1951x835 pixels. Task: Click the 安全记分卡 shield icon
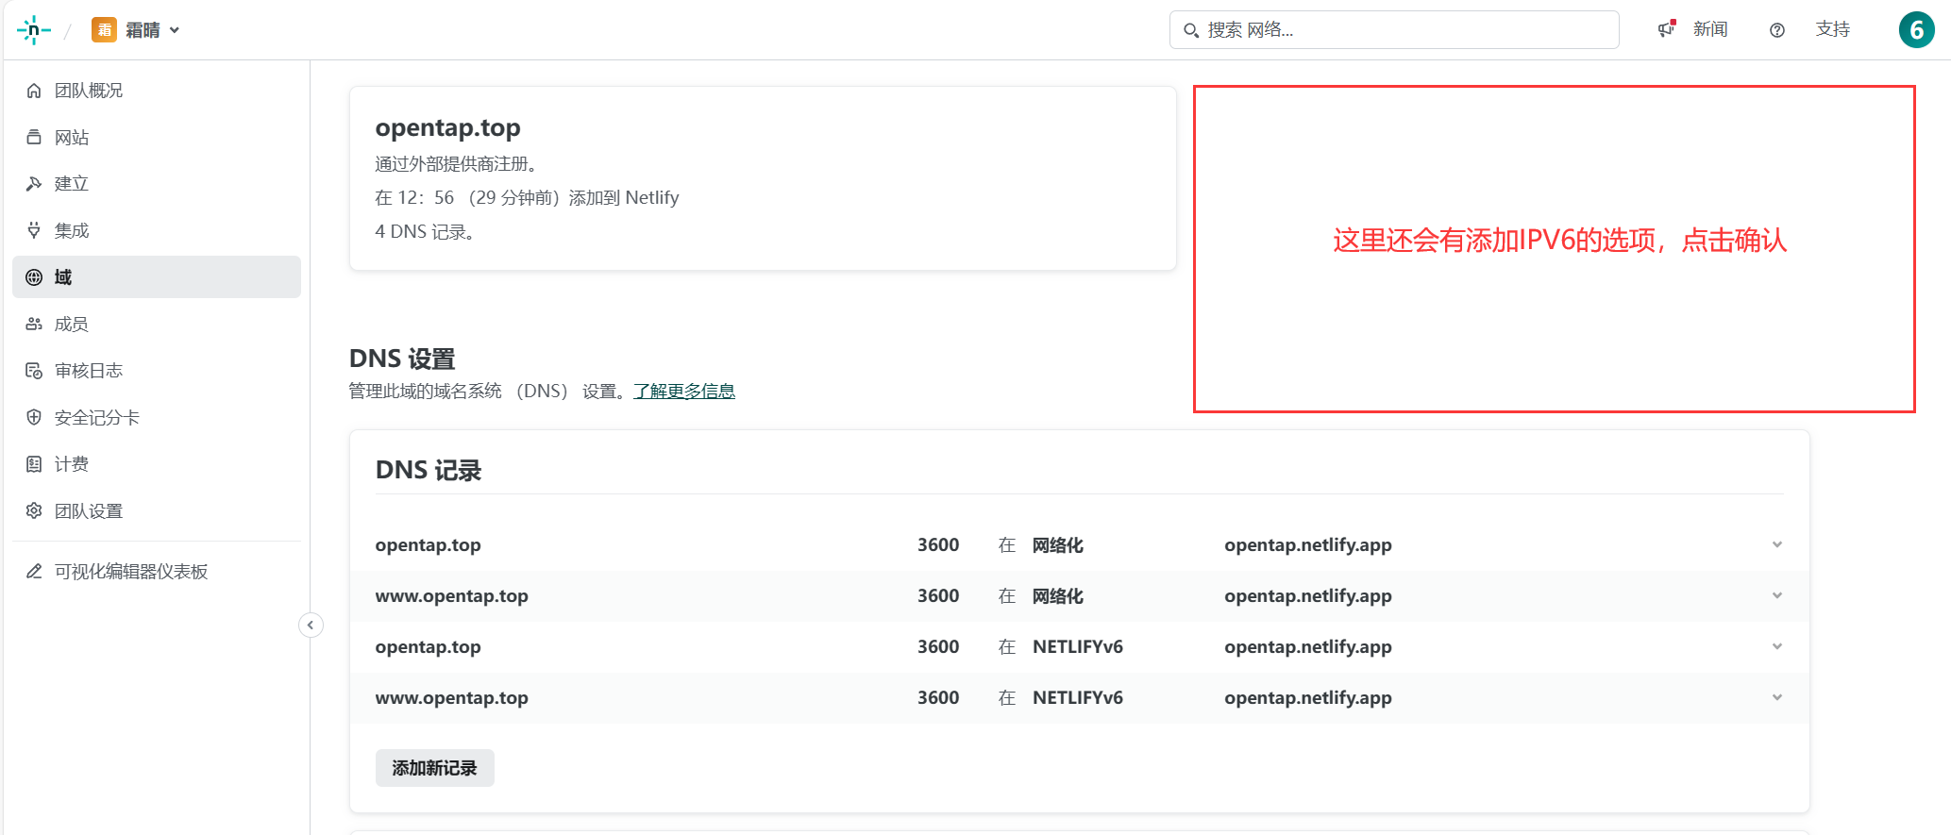tap(34, 417)
